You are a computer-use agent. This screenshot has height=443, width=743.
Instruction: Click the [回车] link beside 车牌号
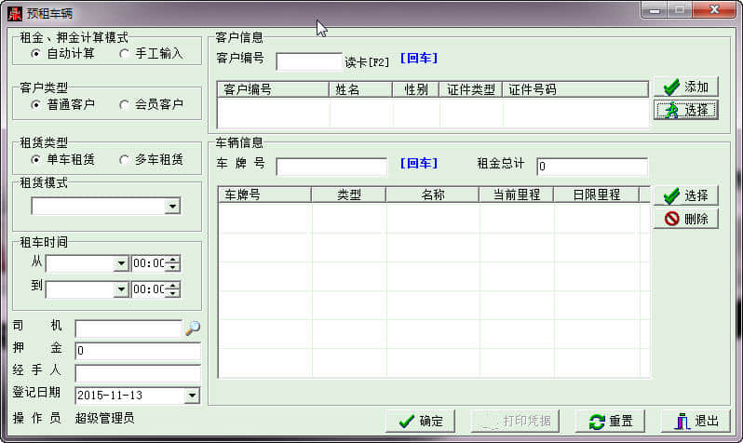(x=419, y=164)
